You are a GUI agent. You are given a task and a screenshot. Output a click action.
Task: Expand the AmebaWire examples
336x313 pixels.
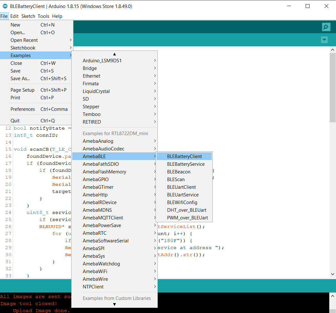click(114, 279)
